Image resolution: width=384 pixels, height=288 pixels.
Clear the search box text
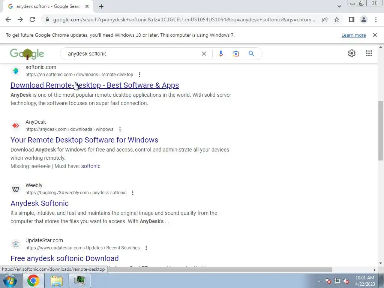[x=204, y=54]
